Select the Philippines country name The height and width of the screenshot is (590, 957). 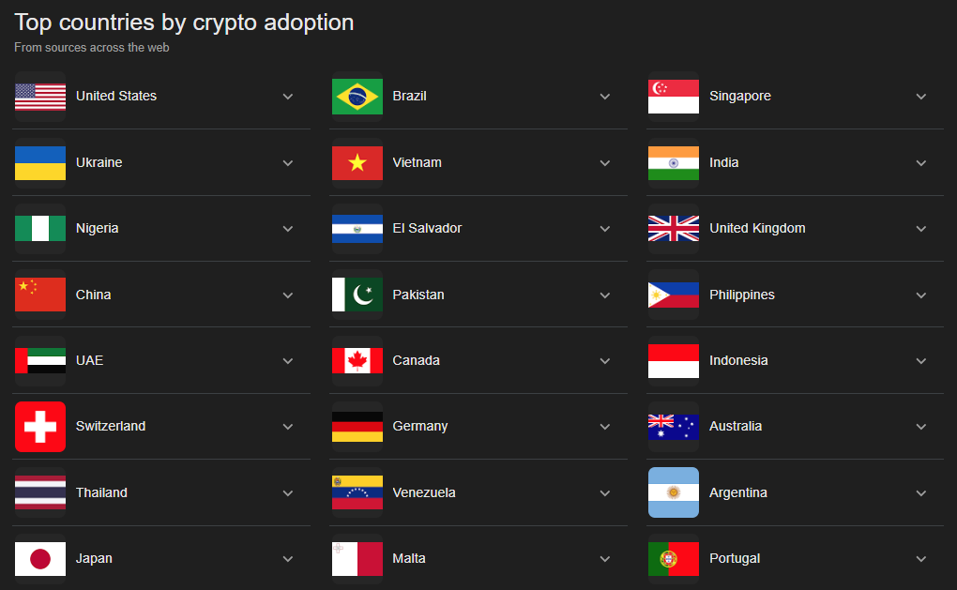click(742, 295)
